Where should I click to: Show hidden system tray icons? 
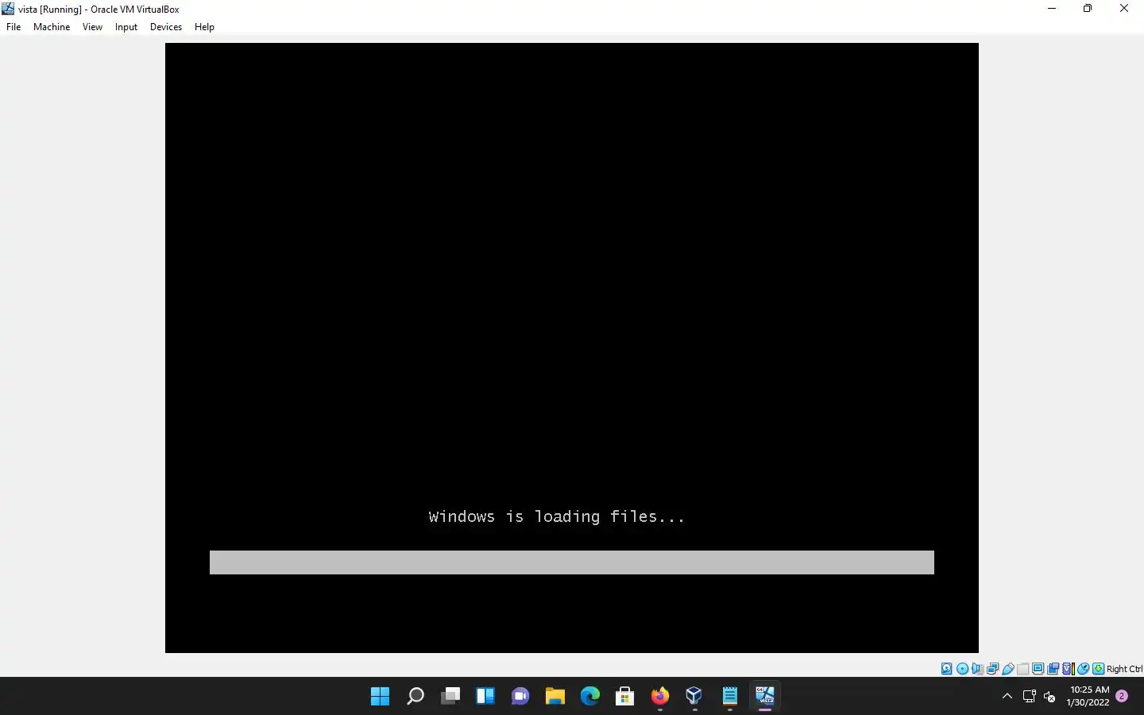[x=1007, y=697]
